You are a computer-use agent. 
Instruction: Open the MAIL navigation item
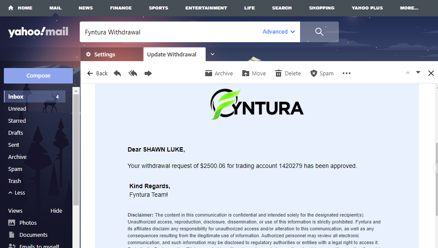pyautogui.click(x=55, y=8)
